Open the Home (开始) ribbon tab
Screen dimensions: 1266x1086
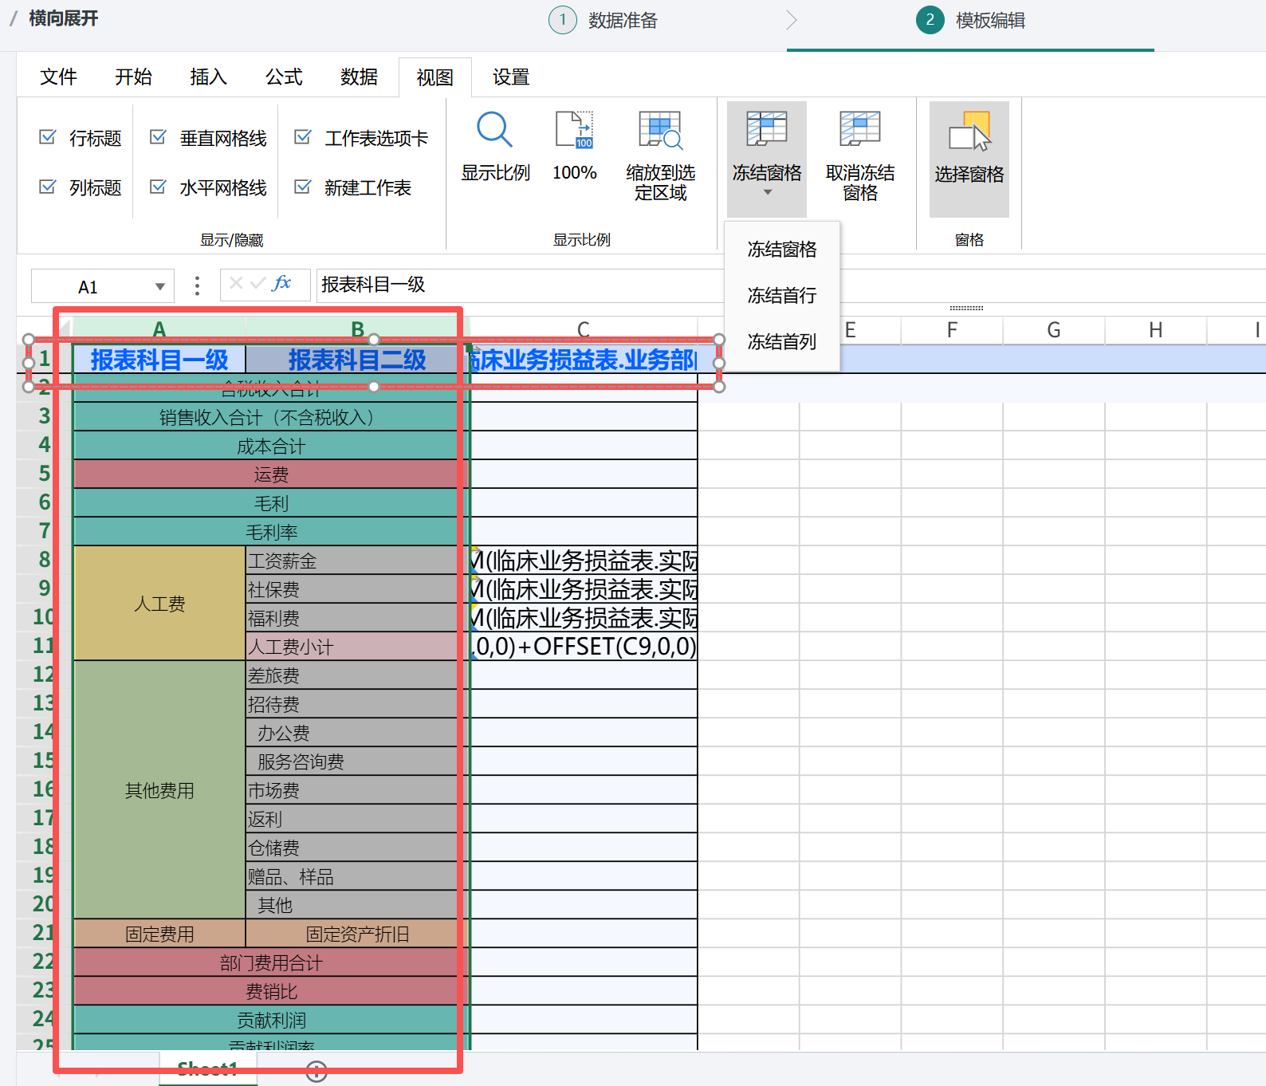pyautogui.click(x=133, y=77)
